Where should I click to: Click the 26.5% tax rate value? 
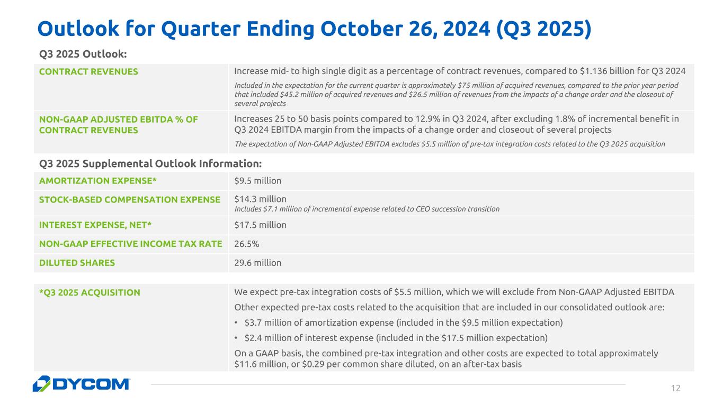tap(246, 244)
